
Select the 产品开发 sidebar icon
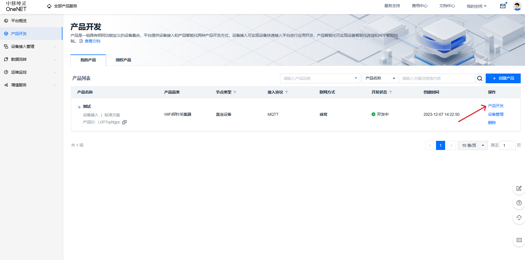click(x=6, y=33)
